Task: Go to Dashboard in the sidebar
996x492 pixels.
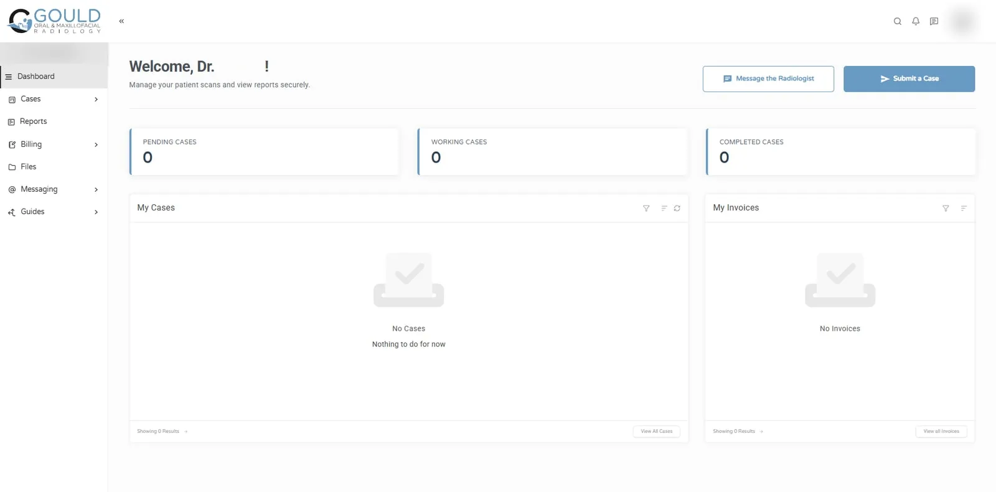Action: [54, 77]
